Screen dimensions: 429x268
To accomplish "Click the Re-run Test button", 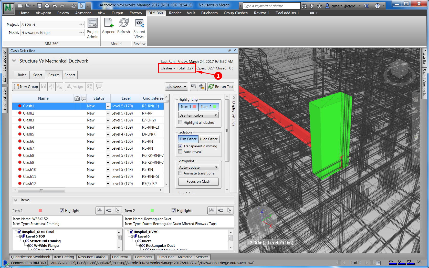I will coord(221,87).
